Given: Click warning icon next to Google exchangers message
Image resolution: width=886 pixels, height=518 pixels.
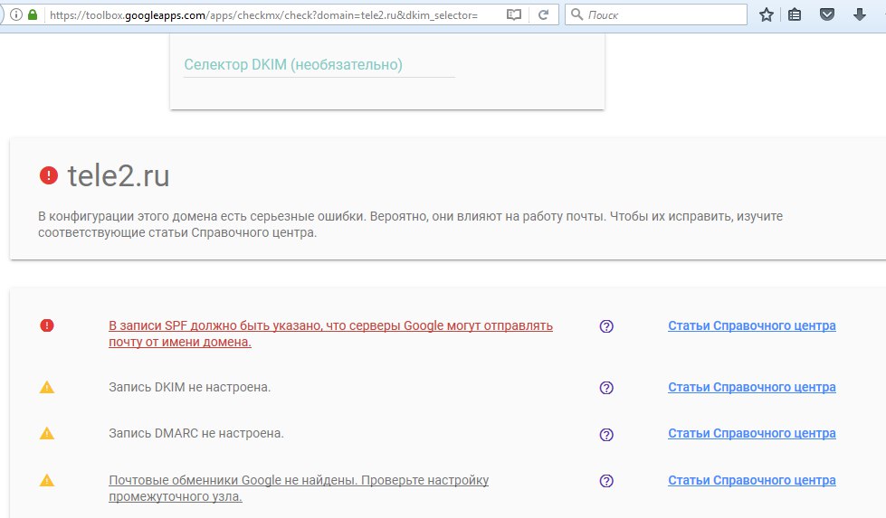Looking at the screenshot, I should 47,480.
